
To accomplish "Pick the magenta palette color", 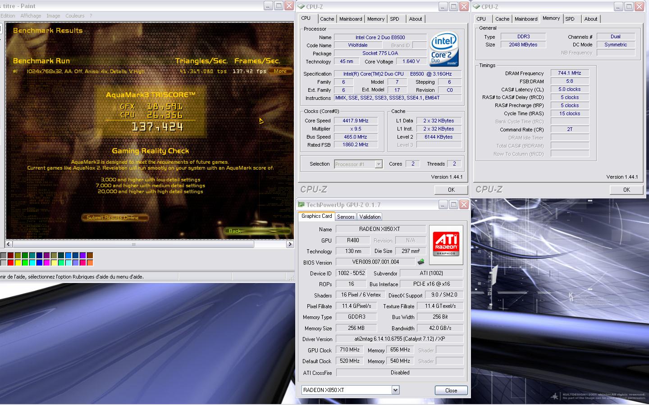I will (46, 262).
